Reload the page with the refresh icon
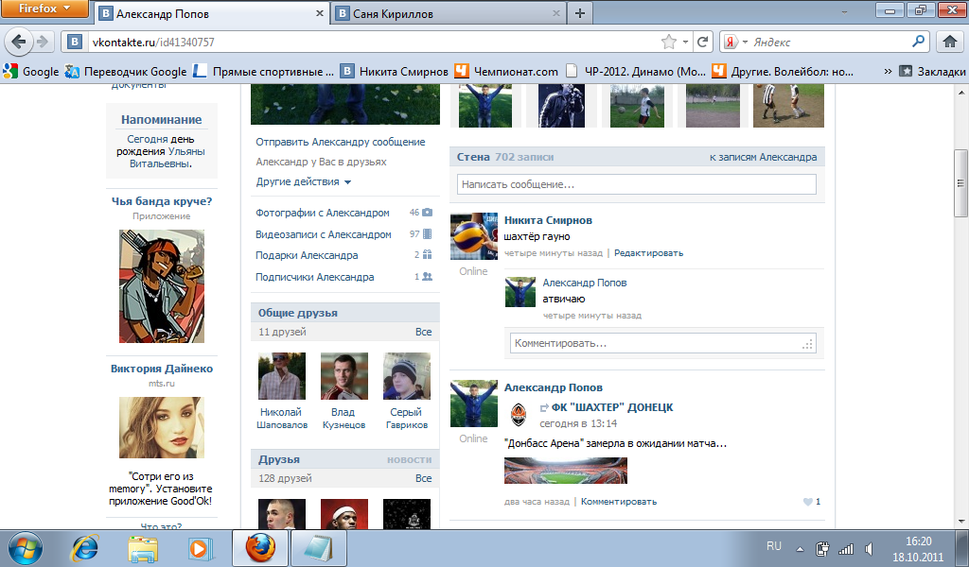Viewport: 969px width, 567px height. pos(703,42)
